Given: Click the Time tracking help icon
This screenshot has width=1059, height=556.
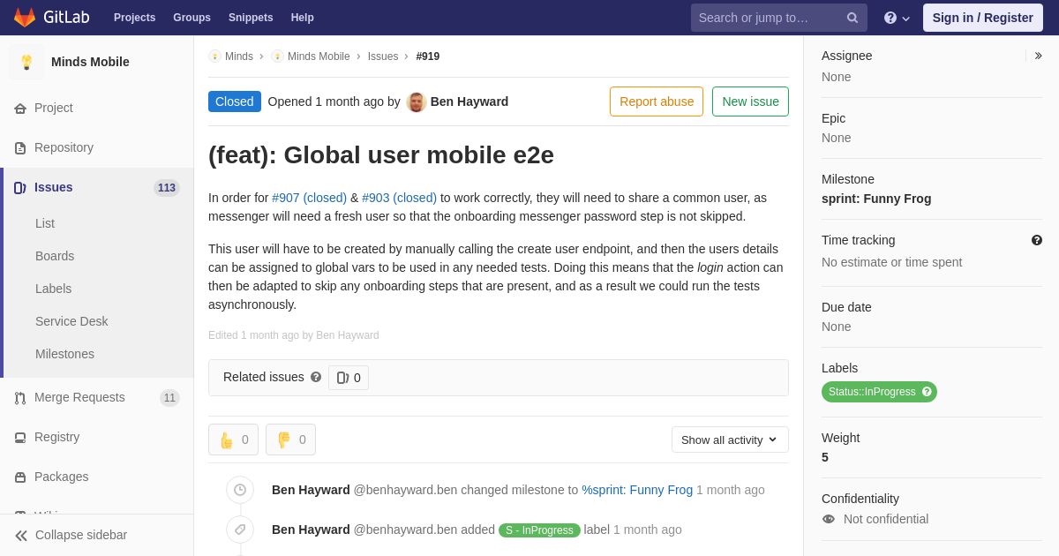Looking at the screenshot, I should tap(1037, 240).
